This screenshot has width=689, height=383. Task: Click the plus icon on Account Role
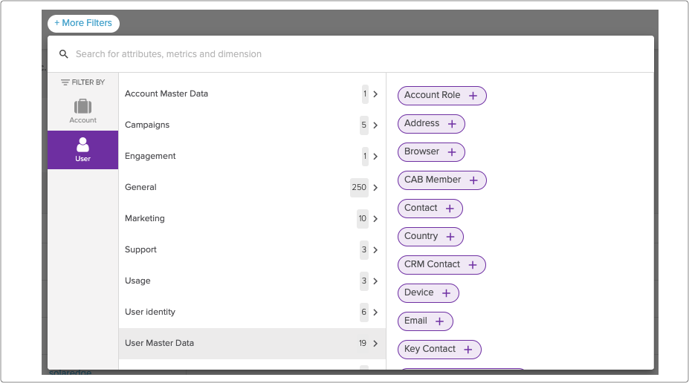coord(473,96)
